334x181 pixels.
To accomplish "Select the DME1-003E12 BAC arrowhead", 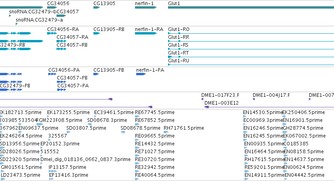I will pos(206,107).
